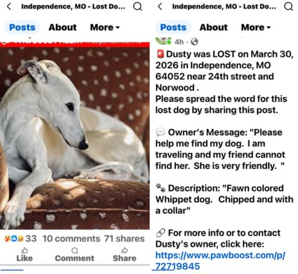
Task: Click the reaction emojis next to 33
Action: click(14, 239)
